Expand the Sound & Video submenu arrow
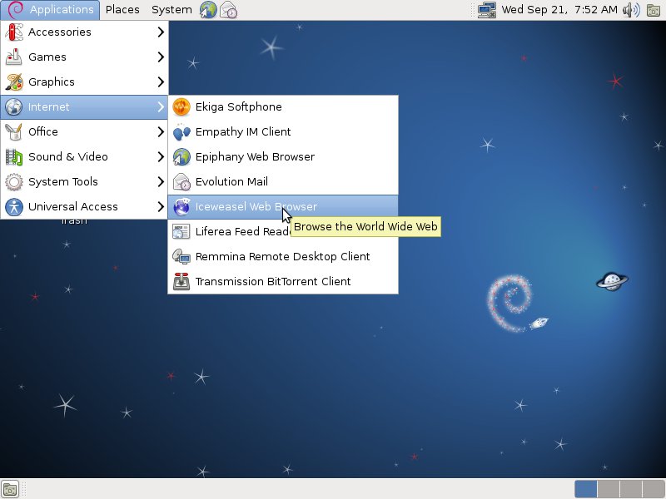666x499 pixels. click(161, 157)
